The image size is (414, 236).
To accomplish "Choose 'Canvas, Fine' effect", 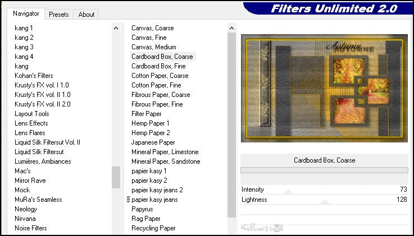I will point(149,38).
